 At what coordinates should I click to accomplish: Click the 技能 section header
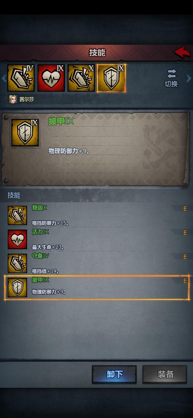pyautogui.click(x=14, y=195)
